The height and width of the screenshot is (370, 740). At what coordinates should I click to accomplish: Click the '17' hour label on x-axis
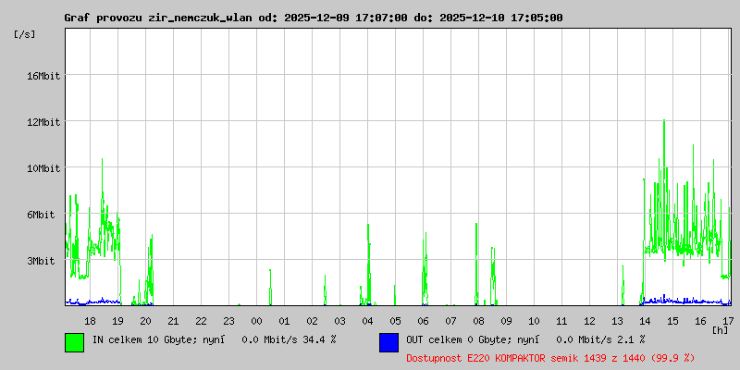tap(728, 321)
